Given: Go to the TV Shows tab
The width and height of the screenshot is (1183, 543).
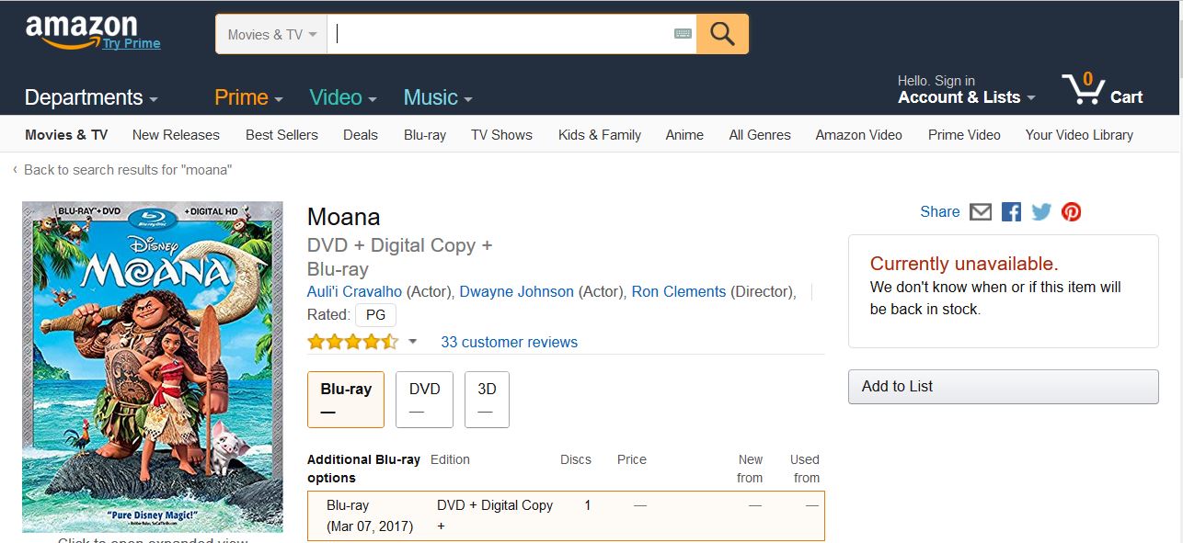Looking at the screenshot, I should point(501,135).
